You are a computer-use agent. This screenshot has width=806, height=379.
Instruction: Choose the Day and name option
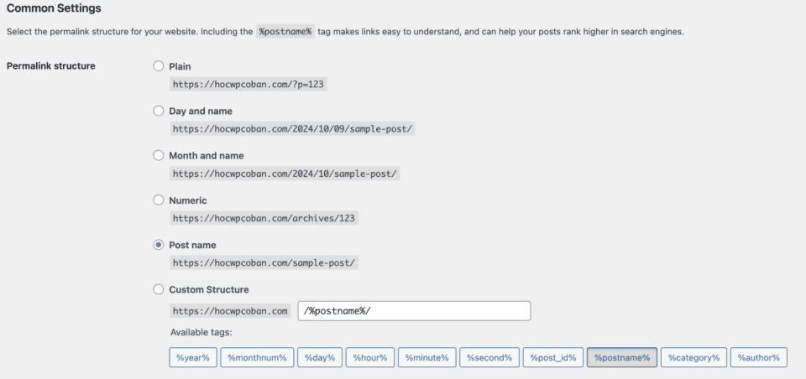[158, 111]
